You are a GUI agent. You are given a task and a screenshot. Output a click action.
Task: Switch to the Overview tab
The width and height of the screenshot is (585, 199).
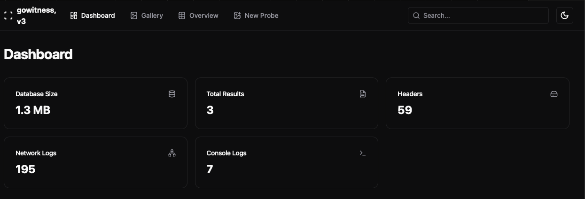coord(198,15)
